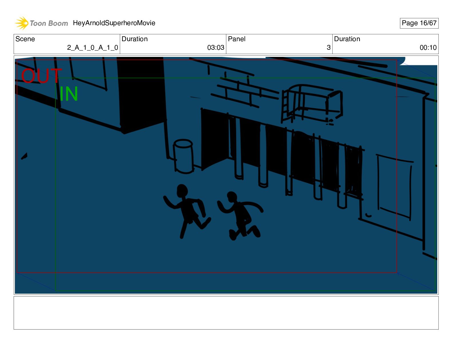Click the panel number value 3
This screenshot has width=453, height=350.
pos(329,47)
